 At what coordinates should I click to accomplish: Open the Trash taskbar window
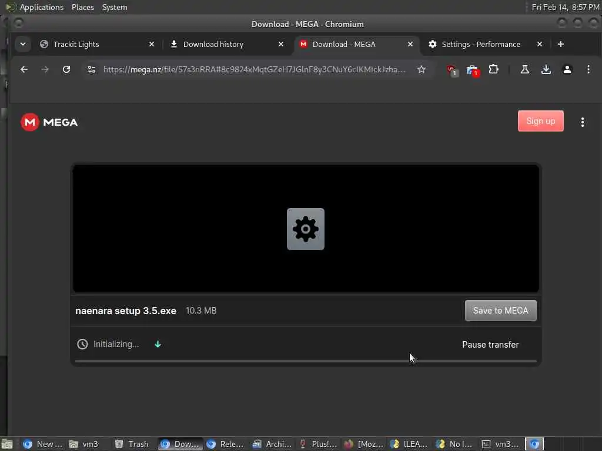click(132, 444)
